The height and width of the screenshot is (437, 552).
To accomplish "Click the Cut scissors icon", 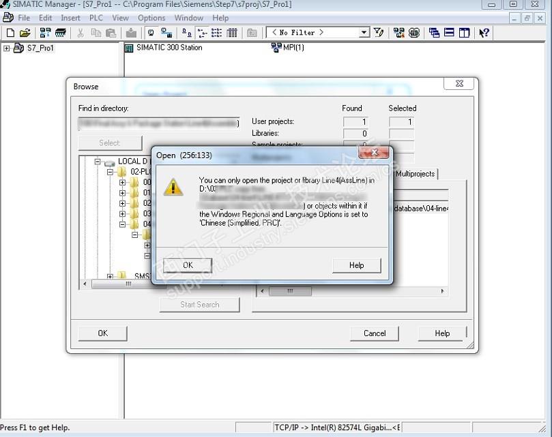I will pos(81,33).
